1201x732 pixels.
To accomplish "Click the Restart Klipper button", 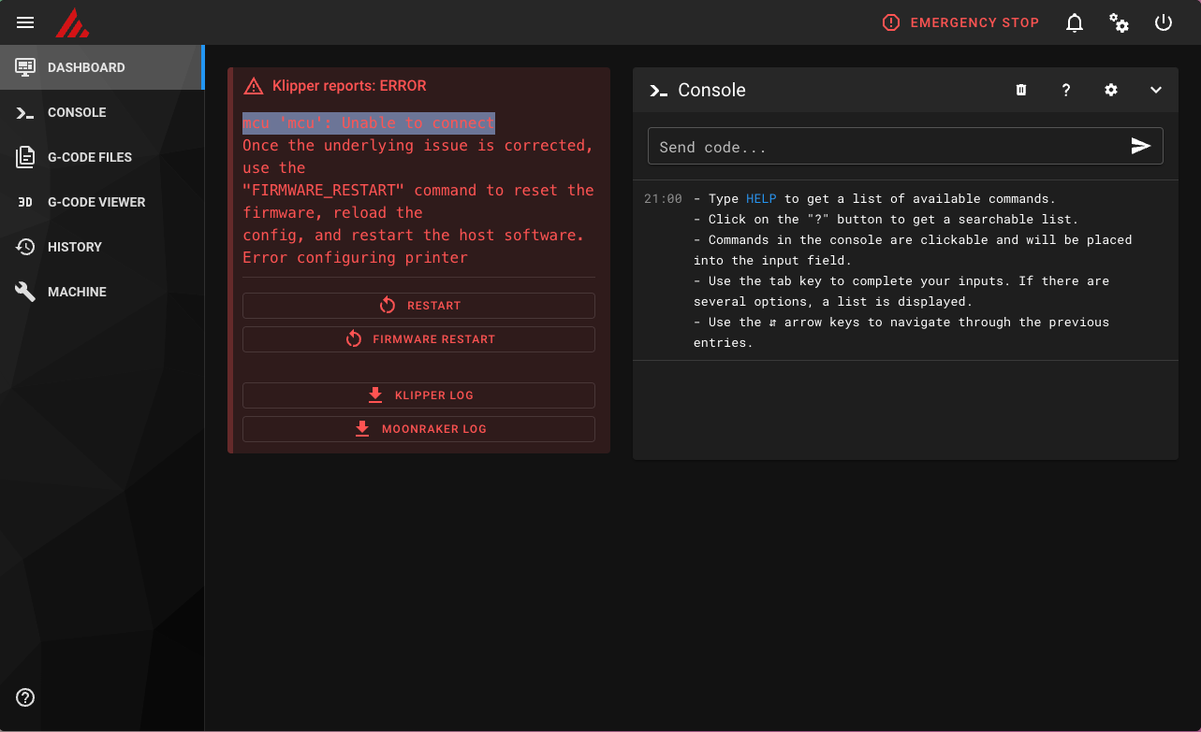I will click(418, 306).
